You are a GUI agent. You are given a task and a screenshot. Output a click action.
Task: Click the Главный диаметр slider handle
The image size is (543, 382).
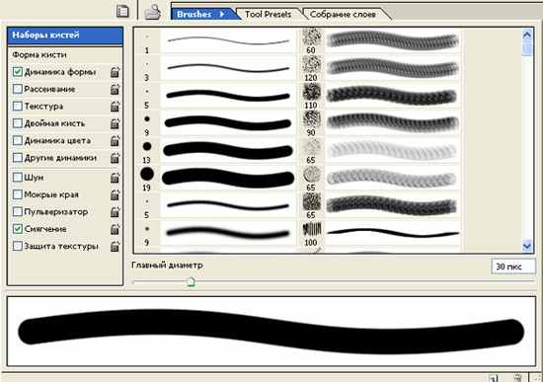point(191,281)
